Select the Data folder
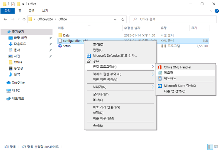The image size is (220, 150). [x=66, y=35]
